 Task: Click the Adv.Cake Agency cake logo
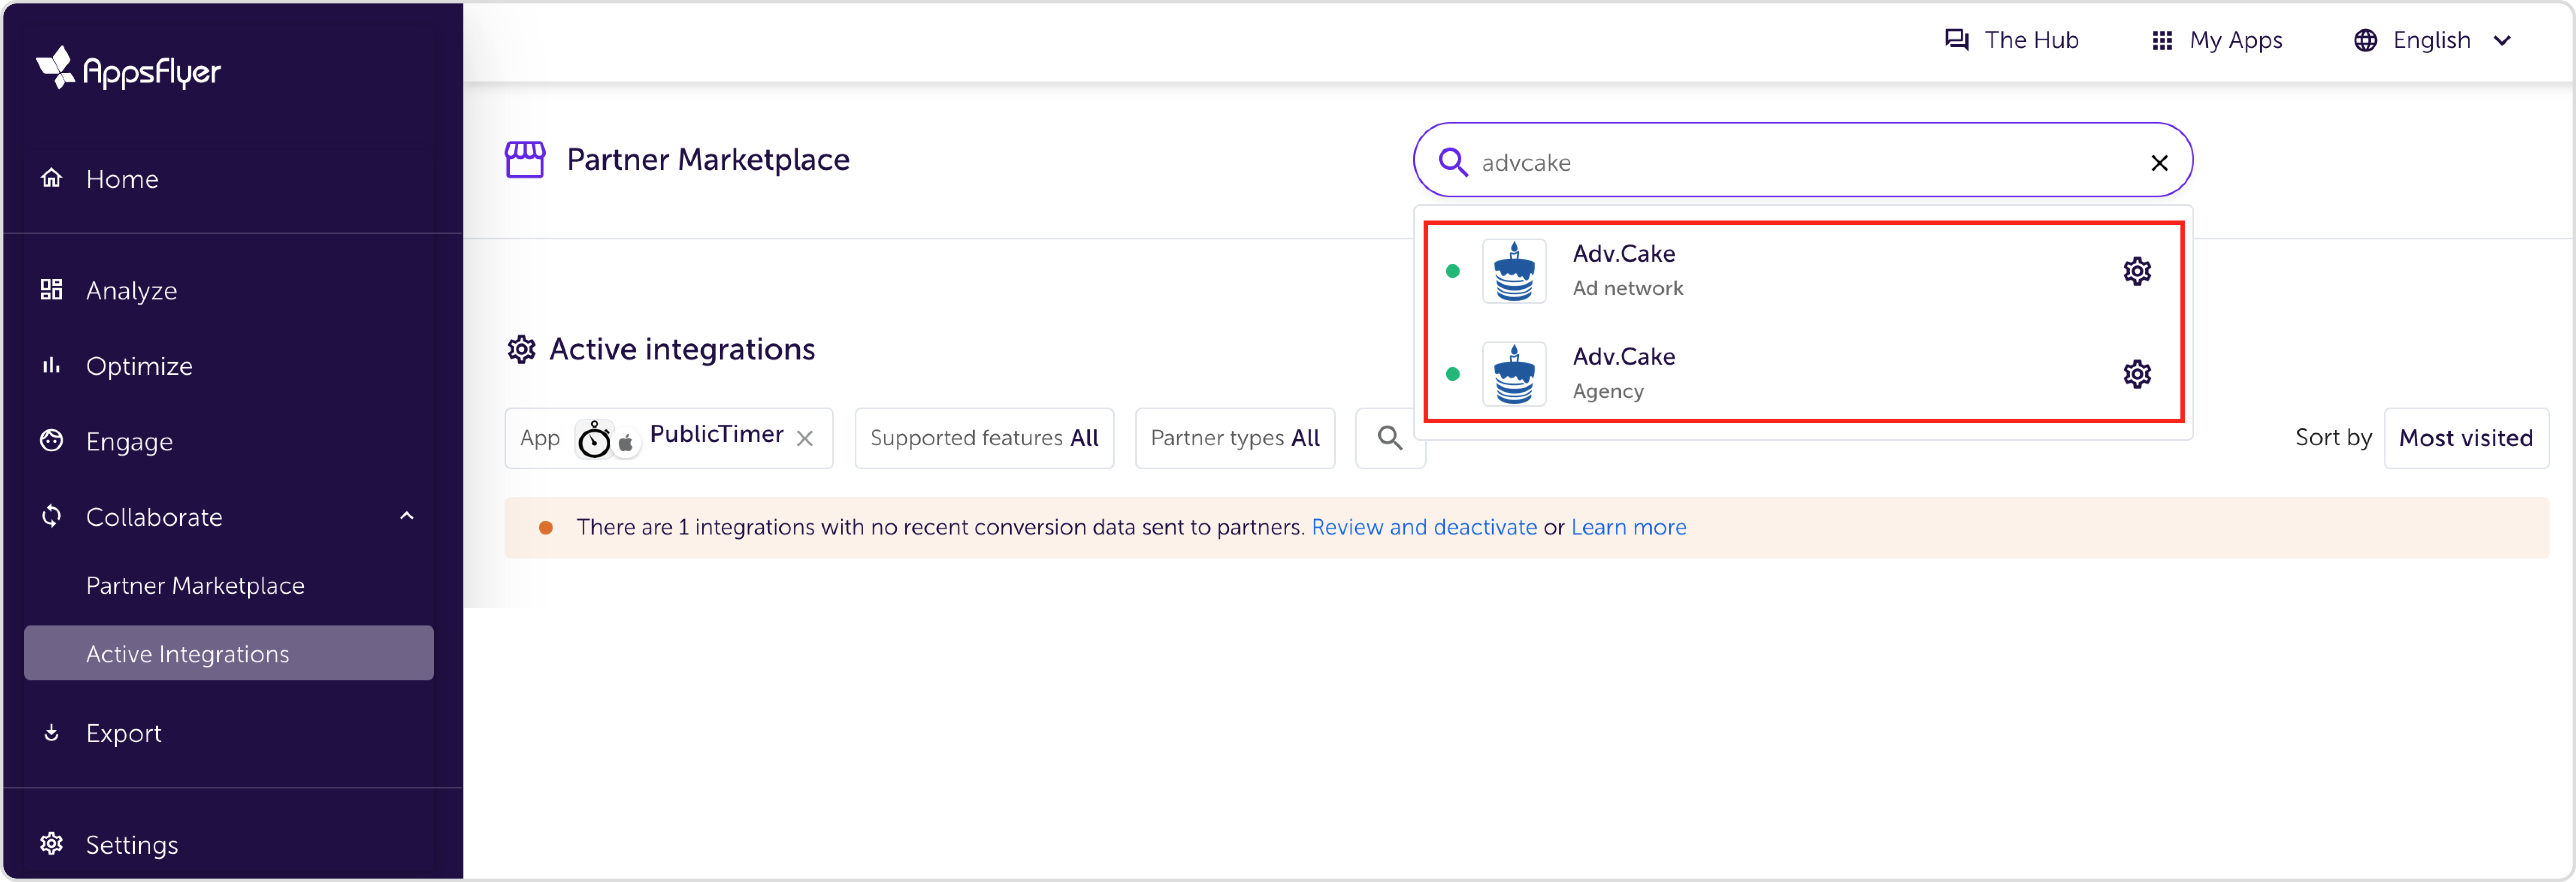pyautogui.click(x=1514, y=374)
